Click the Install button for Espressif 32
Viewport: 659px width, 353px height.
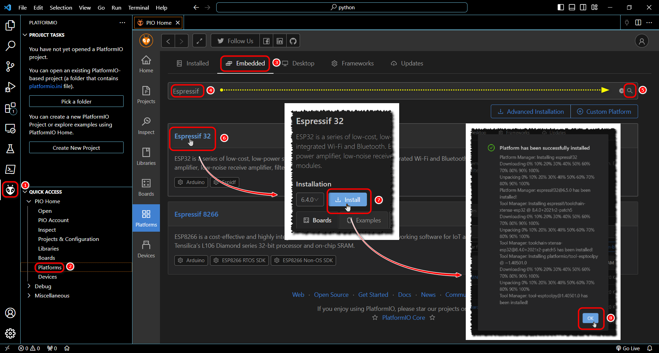[x=348, y=199]
